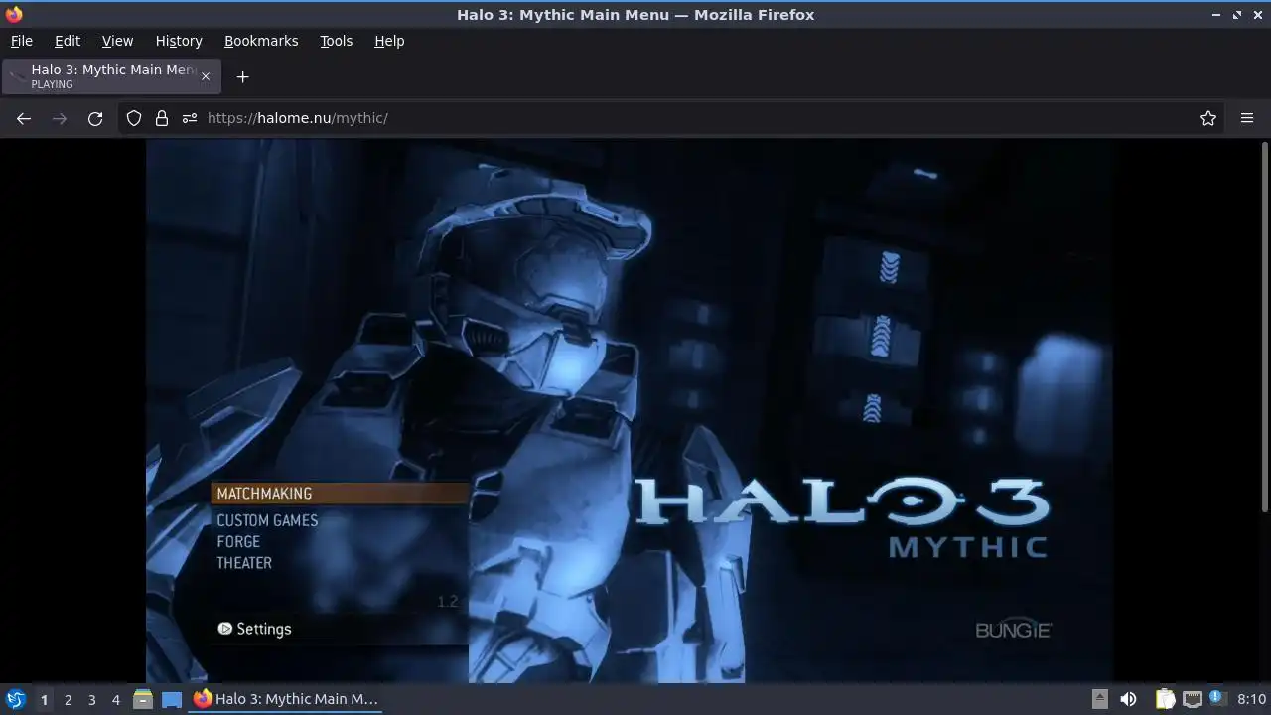Open the site permissions icon

point(190,118)
